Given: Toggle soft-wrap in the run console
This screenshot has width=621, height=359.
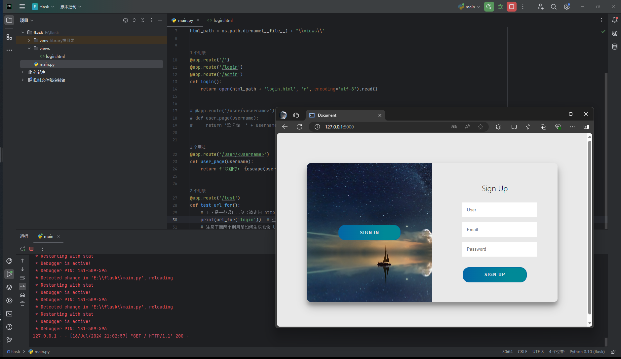Looking at the screenshot, I should point(22,278).
